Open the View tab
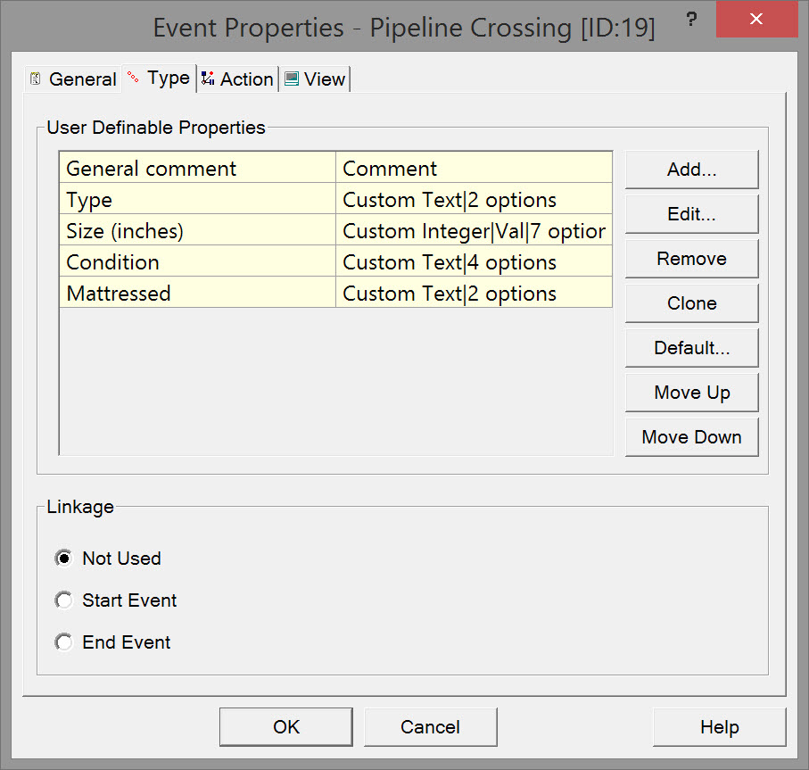 point(315,79)
